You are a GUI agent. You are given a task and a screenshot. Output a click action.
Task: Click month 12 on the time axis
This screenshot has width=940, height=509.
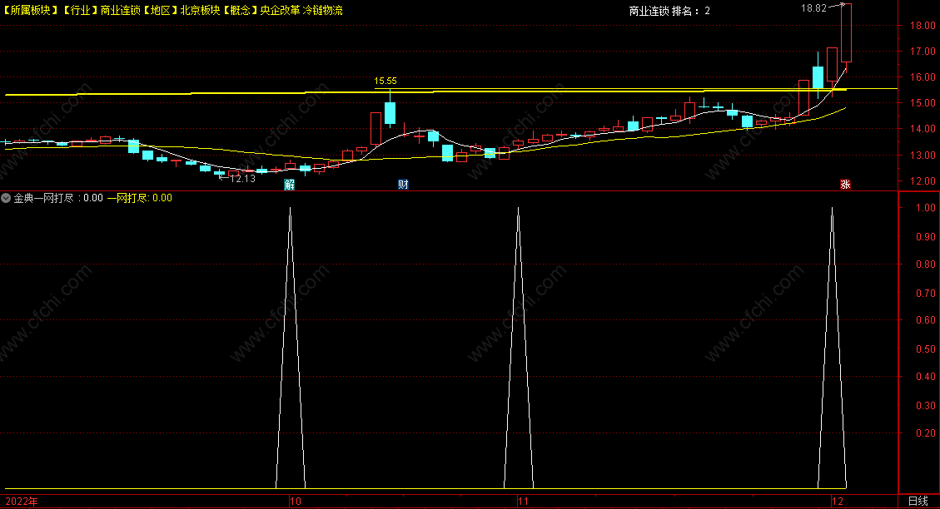(838, 502)
